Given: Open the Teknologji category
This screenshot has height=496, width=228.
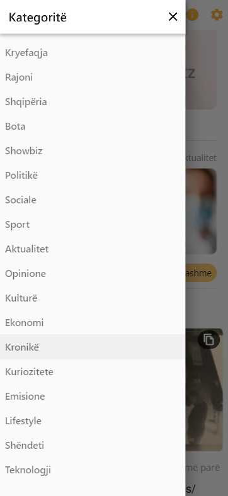Looking at the screenshot, I should click(93, 470).
